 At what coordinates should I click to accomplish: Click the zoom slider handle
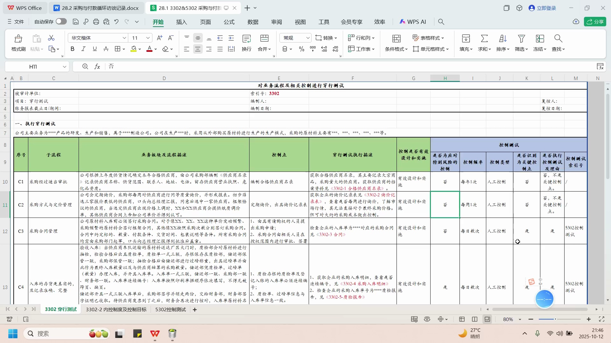[x=555, y=319]
